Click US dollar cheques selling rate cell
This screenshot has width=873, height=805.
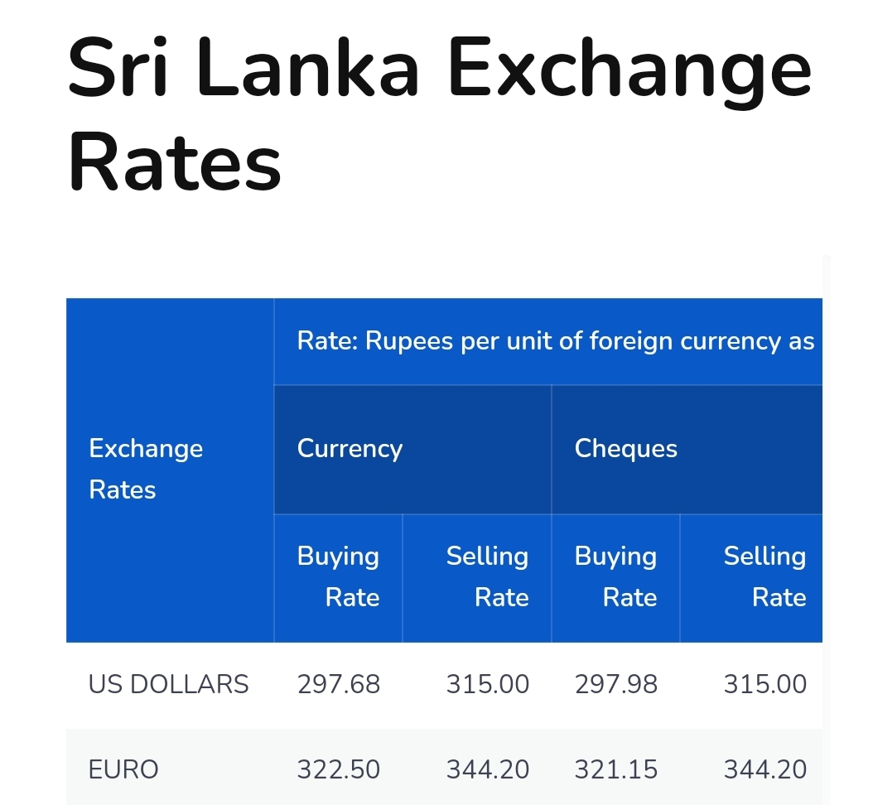tap(764, 684)
